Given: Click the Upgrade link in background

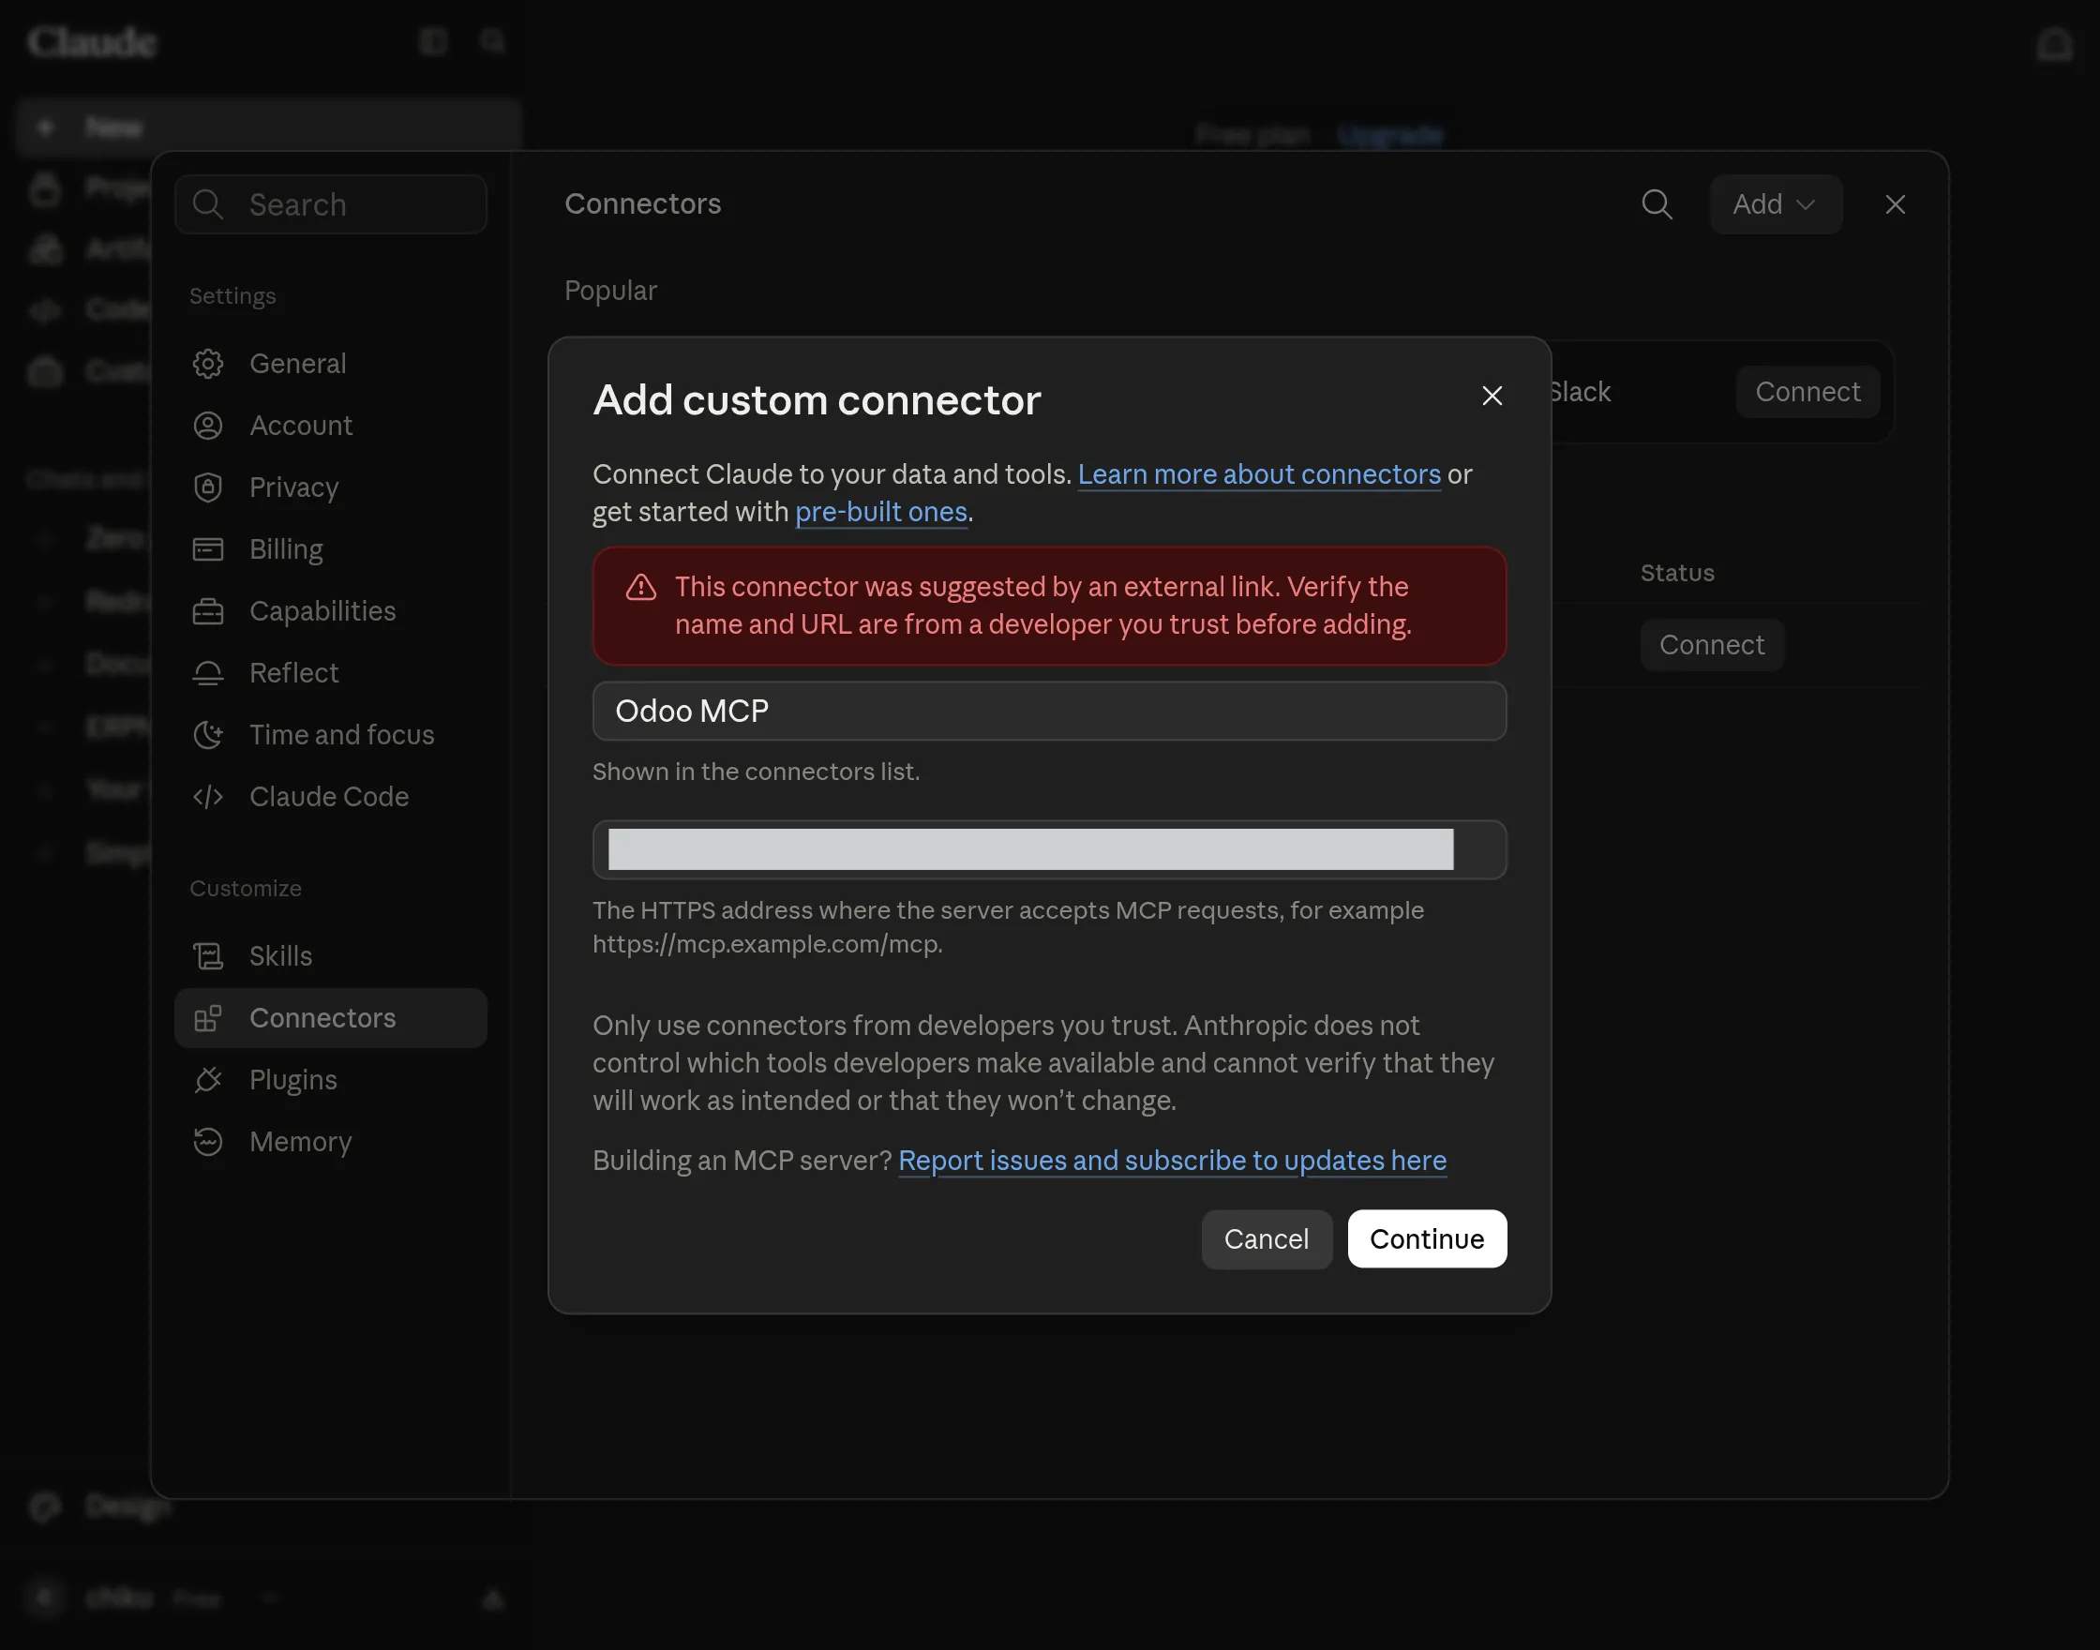Looking at the screenshot, I should [x=1390, y=134].
